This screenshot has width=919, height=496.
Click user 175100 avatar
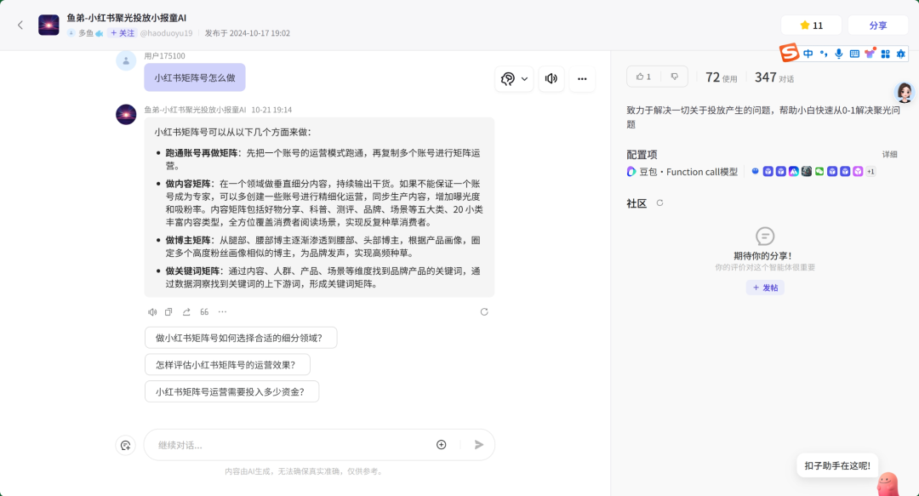[126, 60]
